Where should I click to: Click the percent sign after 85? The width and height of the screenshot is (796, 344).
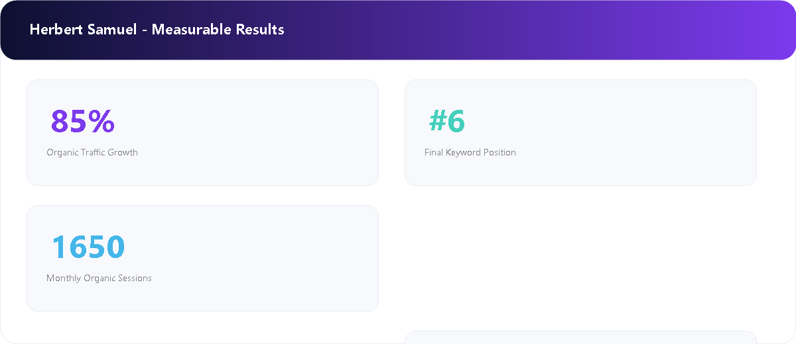click(101, 121)
